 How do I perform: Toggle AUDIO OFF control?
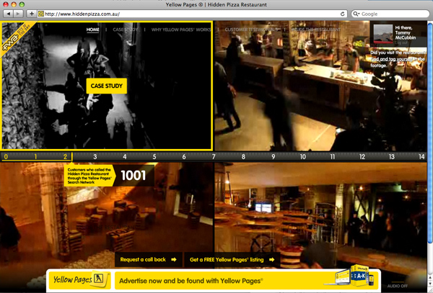(x=397, y=286)
